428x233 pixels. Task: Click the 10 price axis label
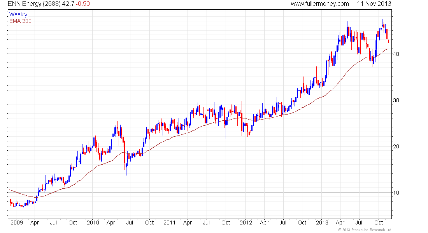pyautogui.click(x=396, y=193)
